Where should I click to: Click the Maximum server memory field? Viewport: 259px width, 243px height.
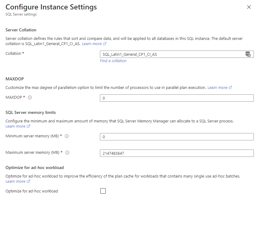(177, 153)
